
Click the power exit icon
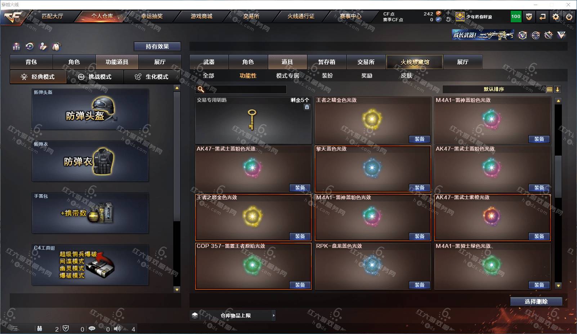[x=569, y=17]
